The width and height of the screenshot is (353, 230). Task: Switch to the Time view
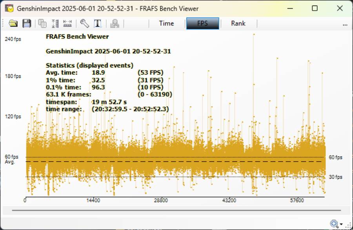(x=166, y=23)
